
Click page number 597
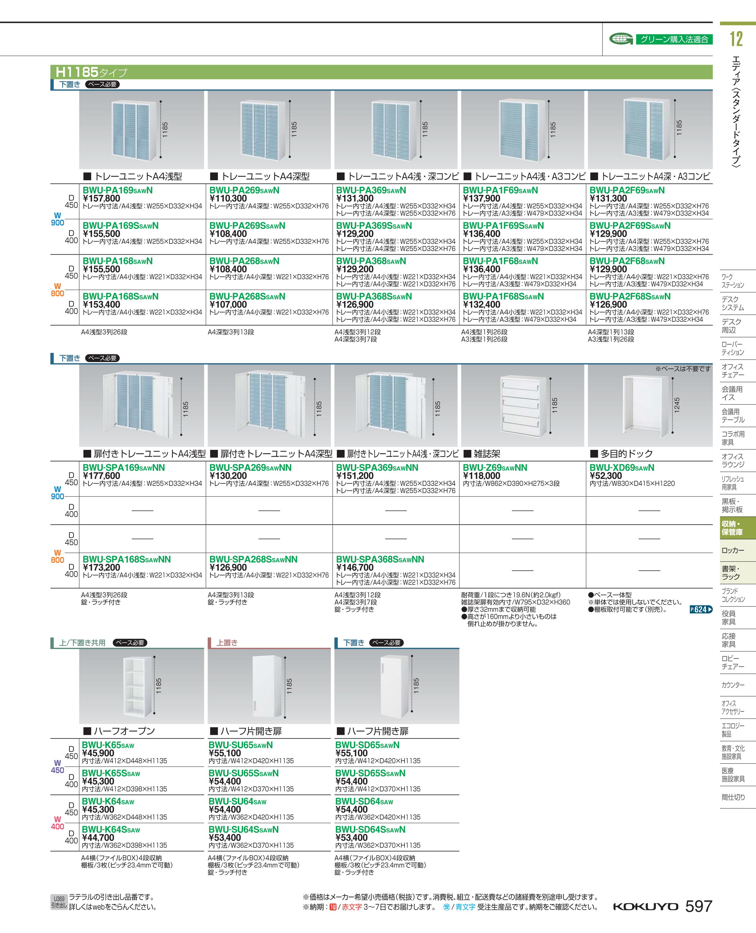tap(698, 906)
